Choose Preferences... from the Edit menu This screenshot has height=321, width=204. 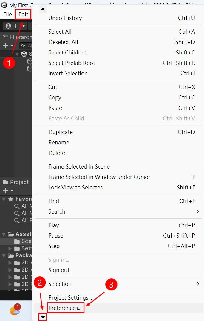[x=65, y=308]
